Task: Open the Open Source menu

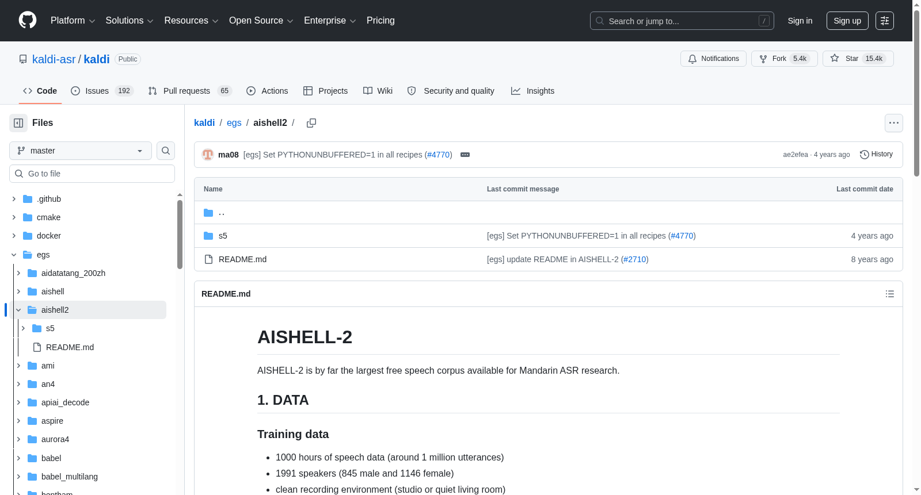Action: point(261,21)
